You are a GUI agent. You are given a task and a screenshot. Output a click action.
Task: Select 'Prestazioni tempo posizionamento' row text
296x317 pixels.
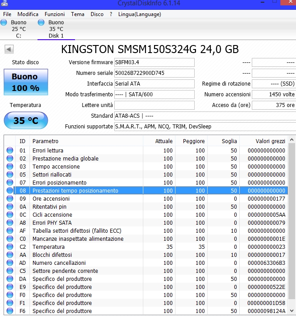tap(75, 191)
